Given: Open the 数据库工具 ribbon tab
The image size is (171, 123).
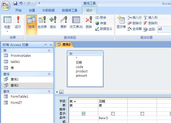Looking at the screenshot, I should [69, 10].
